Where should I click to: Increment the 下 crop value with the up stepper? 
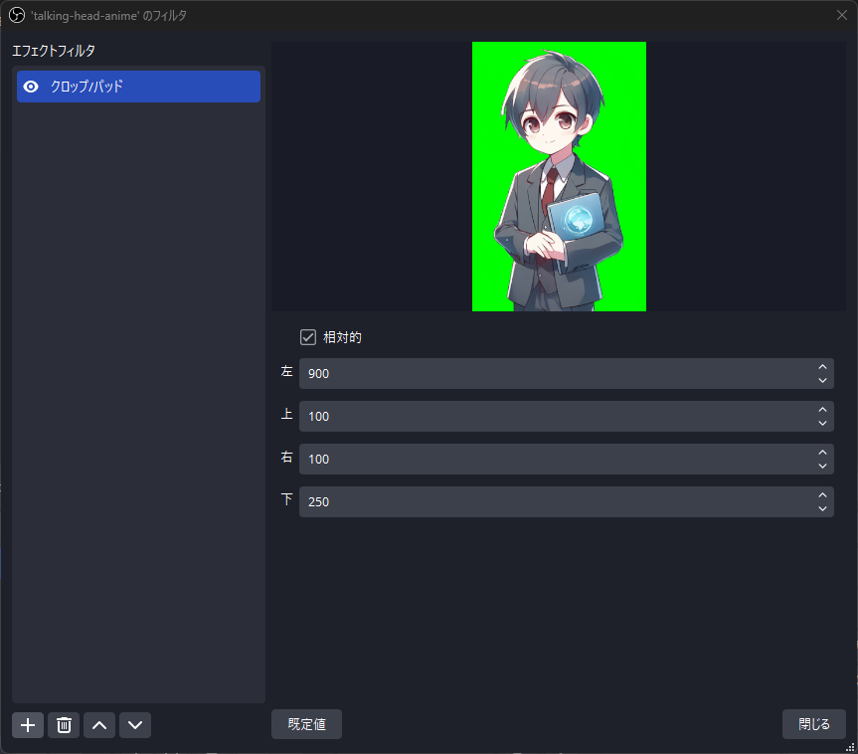coord(822,495)
